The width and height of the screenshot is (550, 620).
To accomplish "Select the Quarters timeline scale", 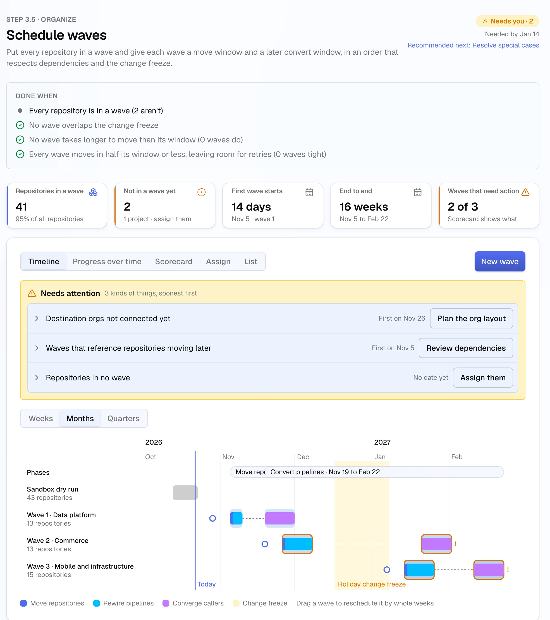I will 123,419.
